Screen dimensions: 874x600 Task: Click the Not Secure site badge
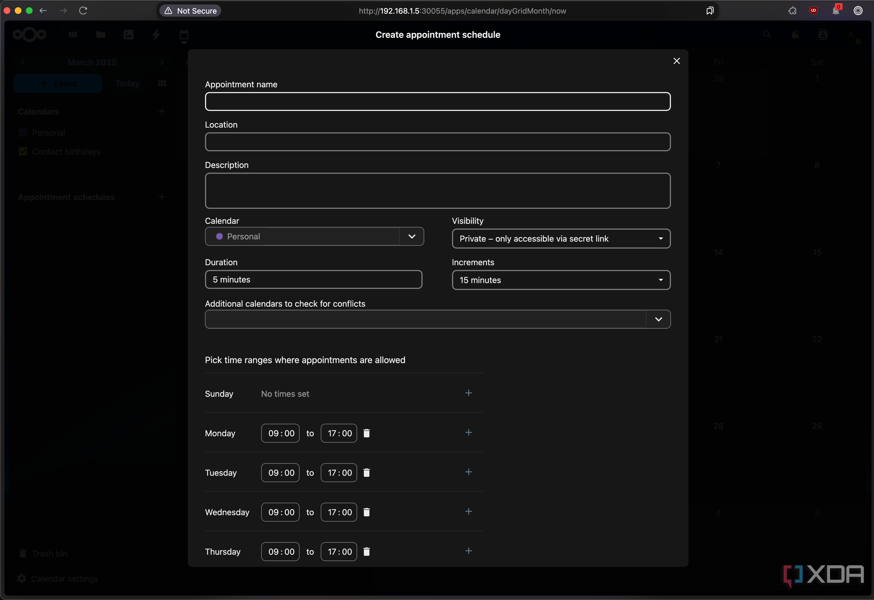191,11
